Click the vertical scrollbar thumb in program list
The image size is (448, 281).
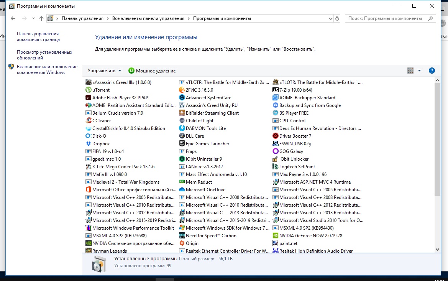click(x=437, y=140)
